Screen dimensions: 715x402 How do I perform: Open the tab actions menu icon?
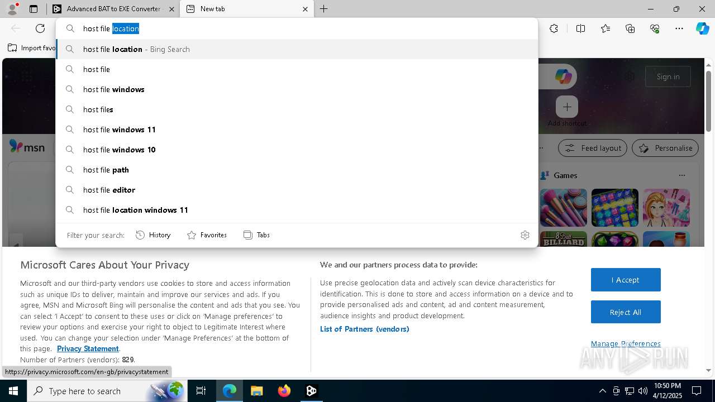point(34,9)
